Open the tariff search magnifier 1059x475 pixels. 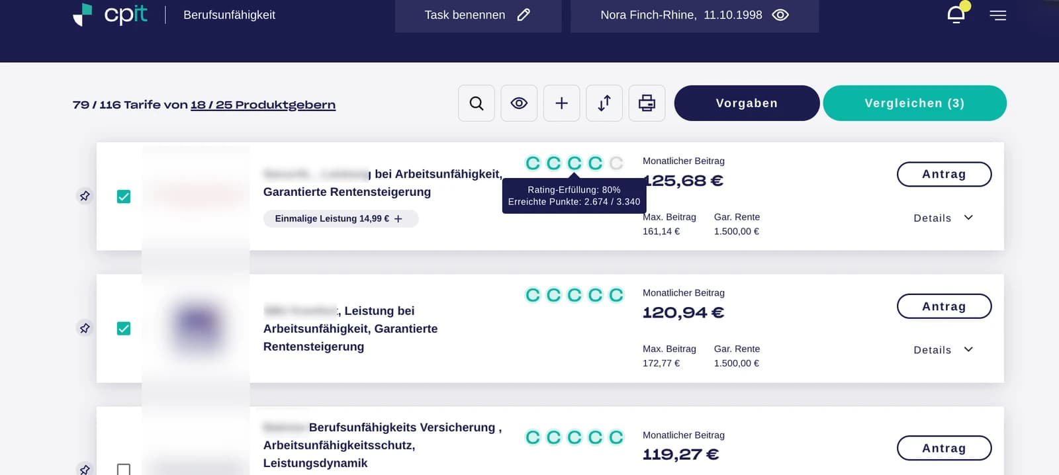(477, 103)
